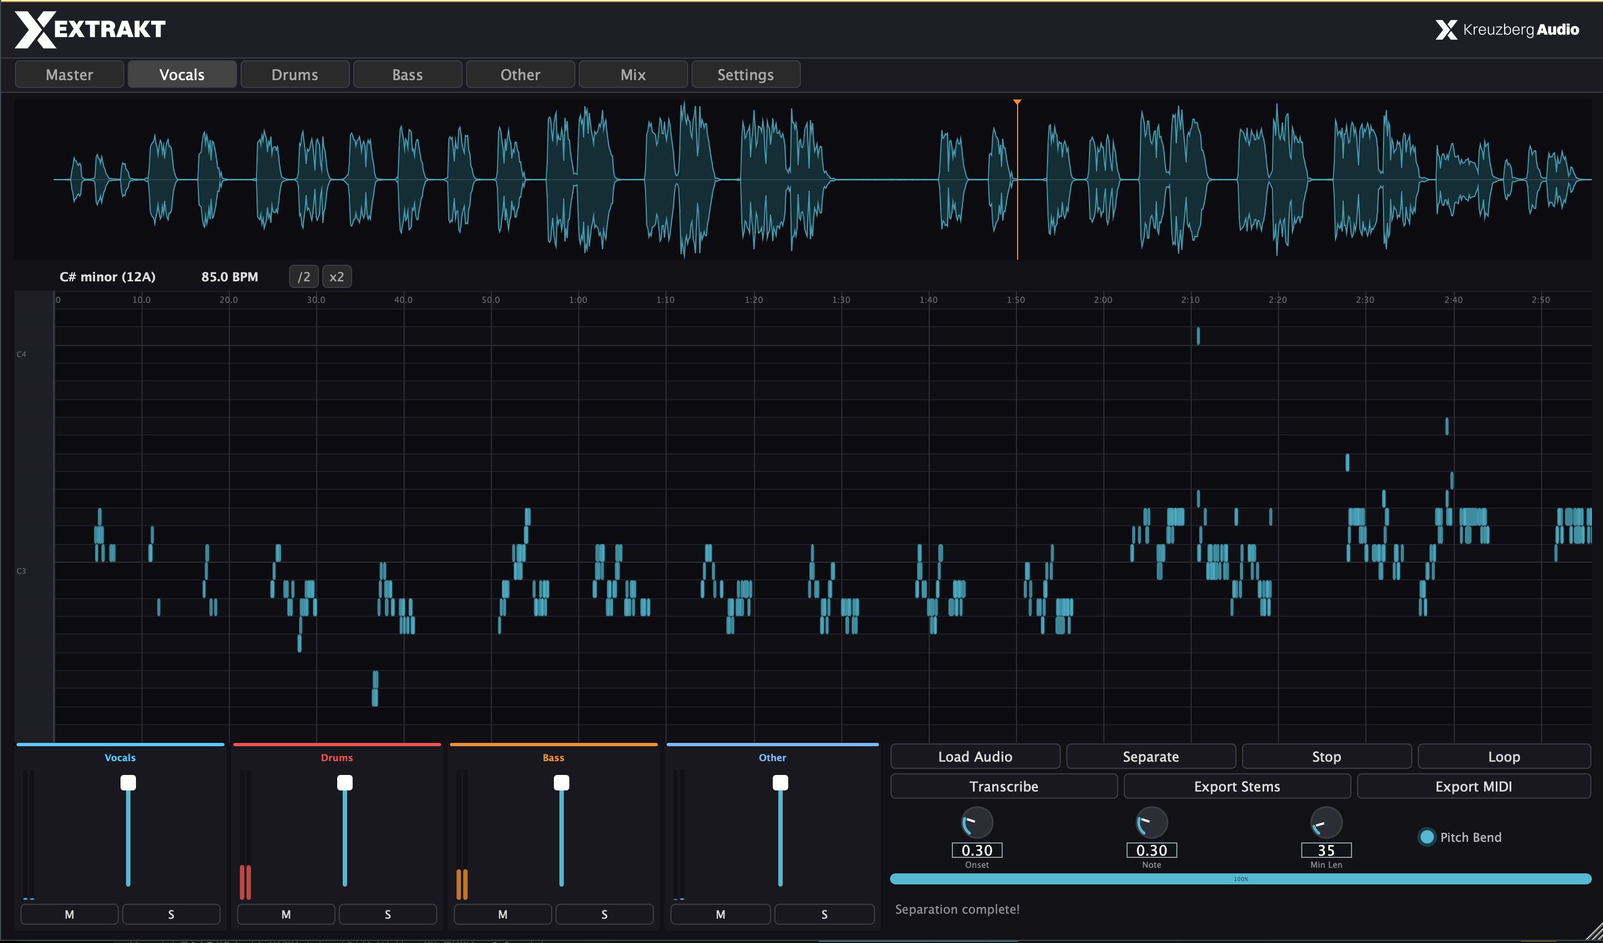Click the 2:00 mark on the timeline ruler
The height and width of the screenshot is (943, 1603).
pyautogui.click(x=1103, y=300)
